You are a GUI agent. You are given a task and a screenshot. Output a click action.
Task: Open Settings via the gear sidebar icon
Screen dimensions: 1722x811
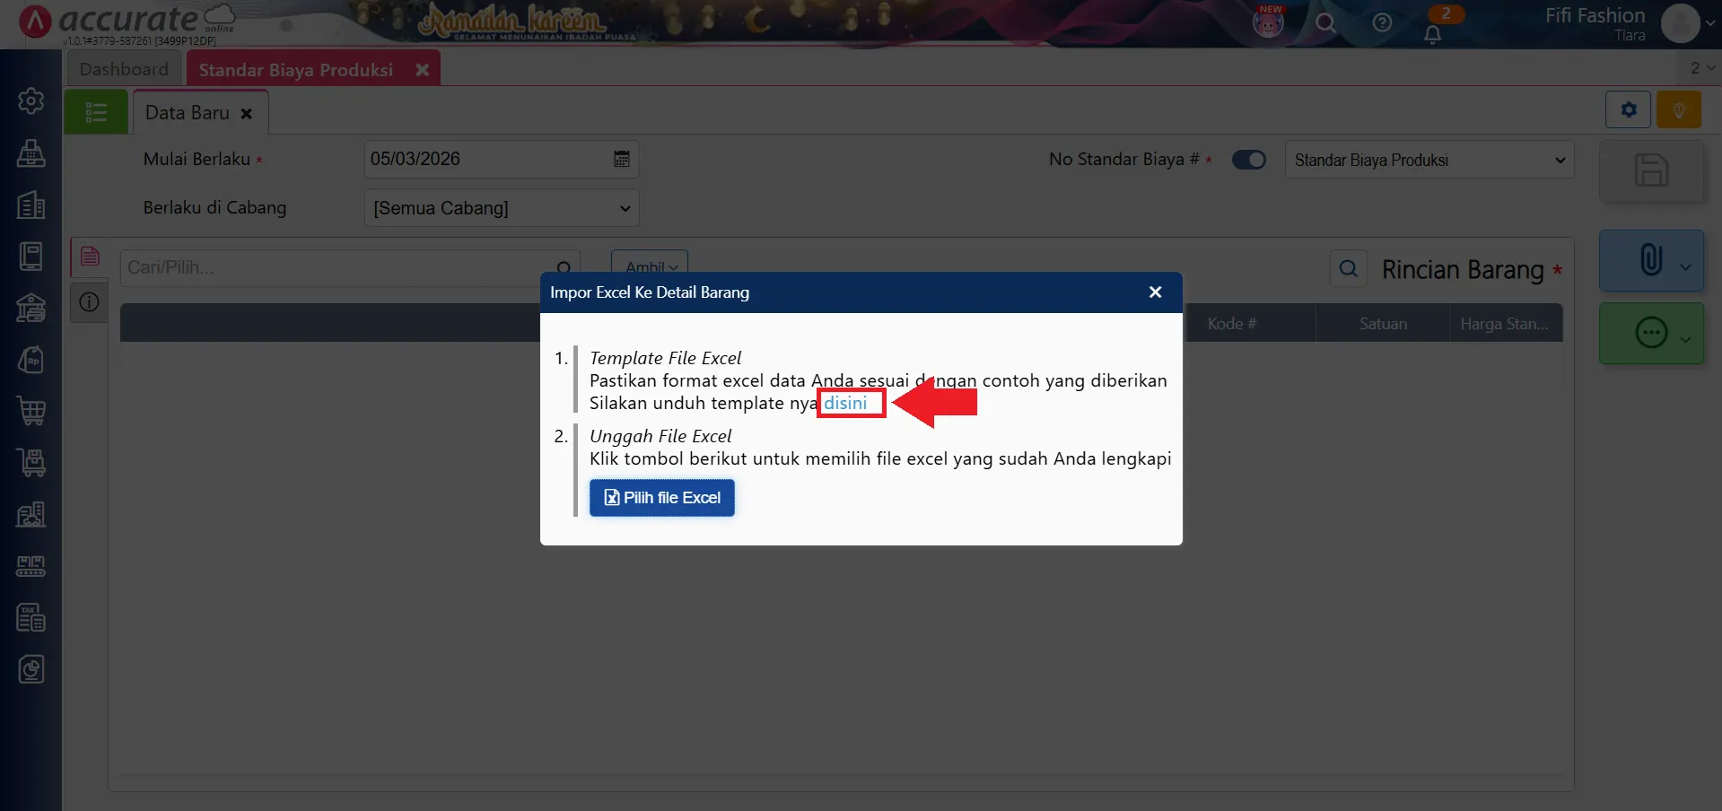click(x=31, y=100)
